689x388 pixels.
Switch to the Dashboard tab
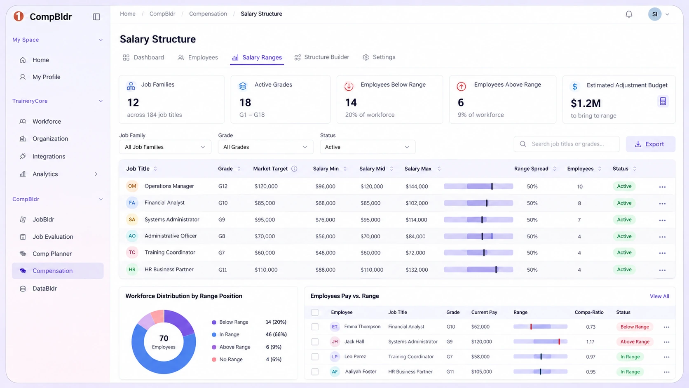(x=143, y=57)
